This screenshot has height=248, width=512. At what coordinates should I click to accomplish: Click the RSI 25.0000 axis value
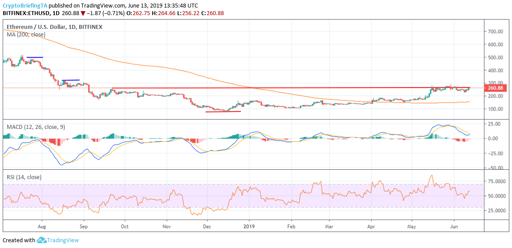point(496,211)
